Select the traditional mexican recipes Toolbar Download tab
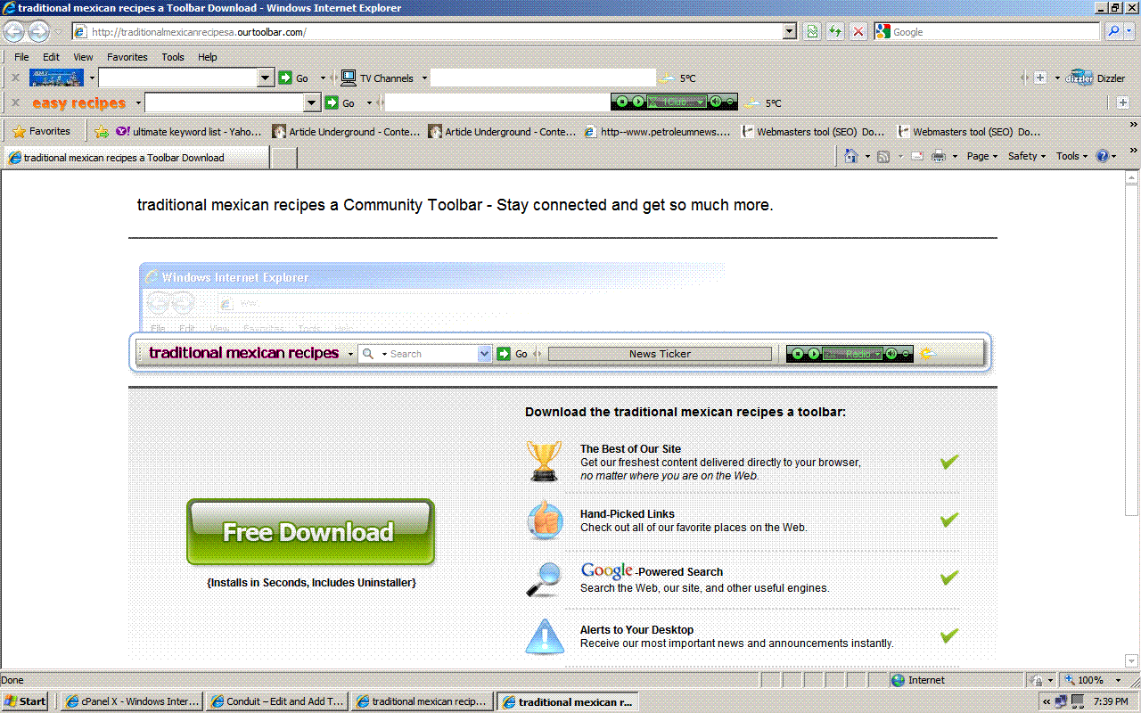This screenshot has height=713, width=1141. point(135,158)
